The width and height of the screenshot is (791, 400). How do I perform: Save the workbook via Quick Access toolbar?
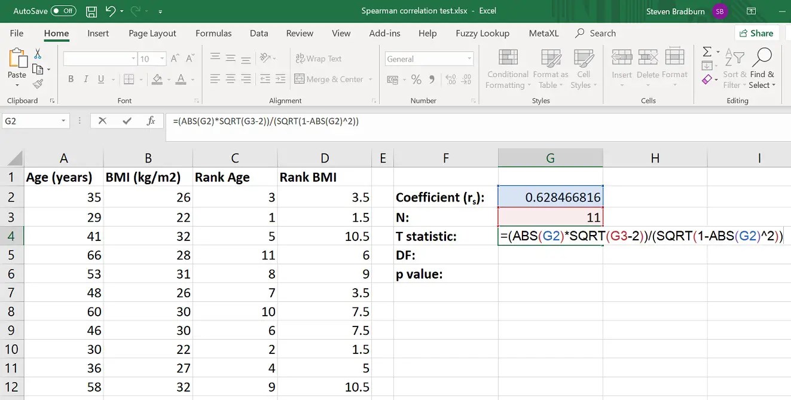pyautogui.click(x=91, y=11)
